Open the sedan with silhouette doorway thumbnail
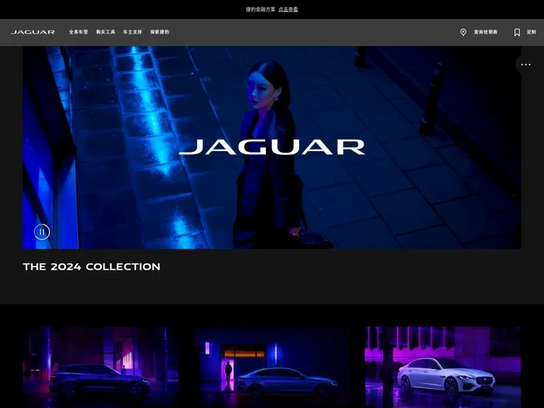Viewport: 544px width, 408px height. [272, 367]
